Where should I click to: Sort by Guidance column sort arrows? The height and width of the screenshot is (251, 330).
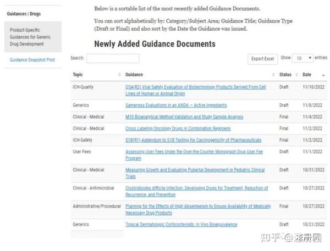[x=273, y=75]
